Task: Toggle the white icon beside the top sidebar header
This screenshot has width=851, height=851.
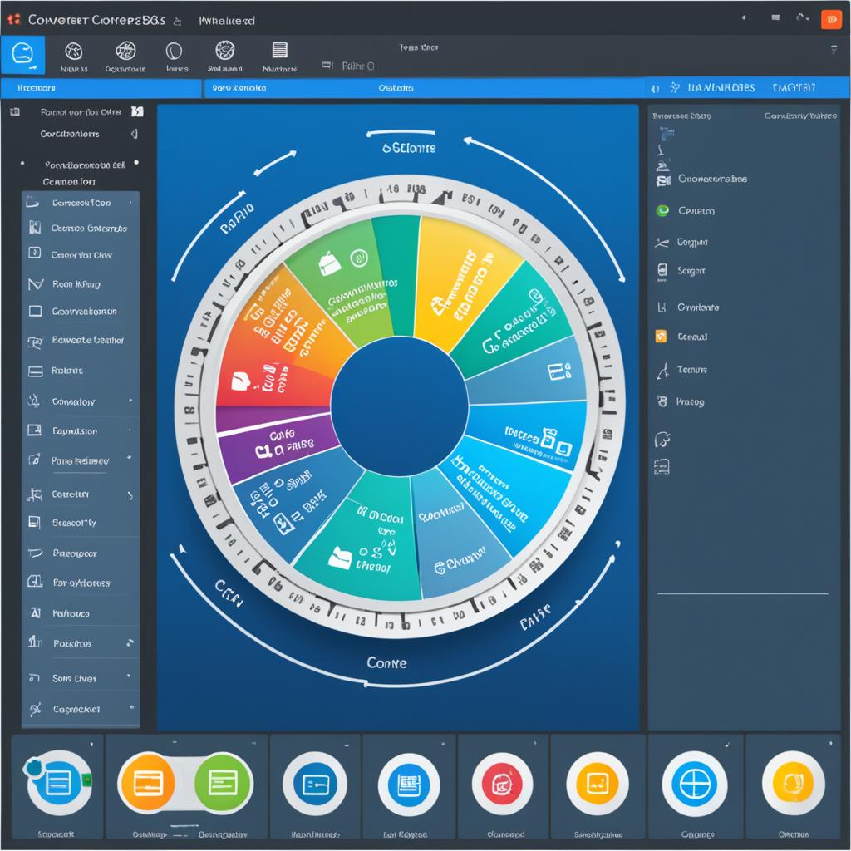Action: [137, 112]
